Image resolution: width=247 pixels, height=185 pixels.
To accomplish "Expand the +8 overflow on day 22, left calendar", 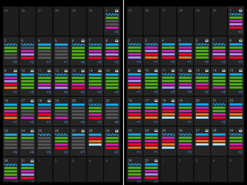I will coord(116,122).
